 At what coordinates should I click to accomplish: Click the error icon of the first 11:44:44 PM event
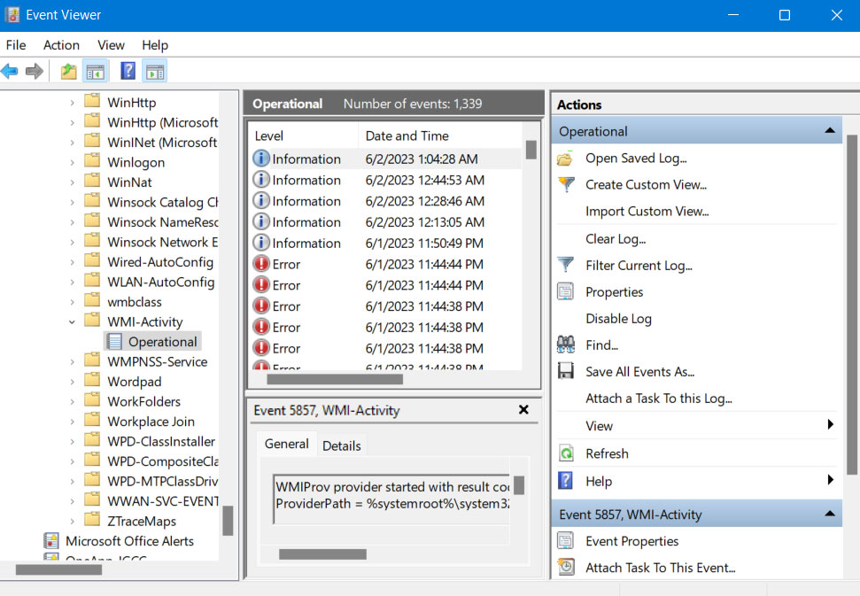click(x=261, y=264)
